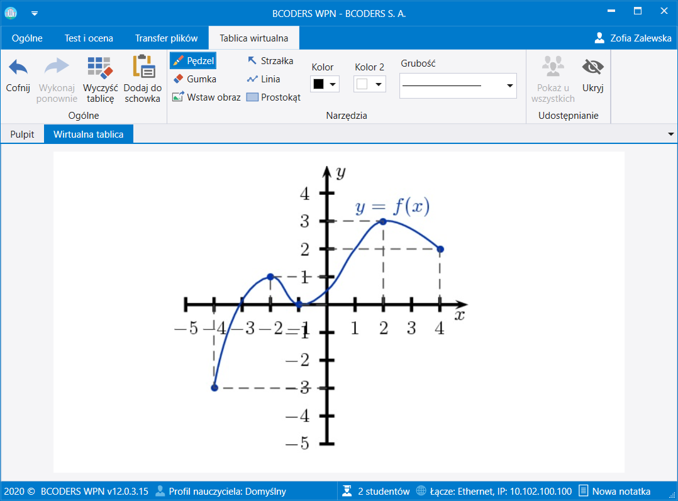This screenshot has height=501, width=678.
Task: Click the white Kolor 2 swatch
Action: pos(362,84)
